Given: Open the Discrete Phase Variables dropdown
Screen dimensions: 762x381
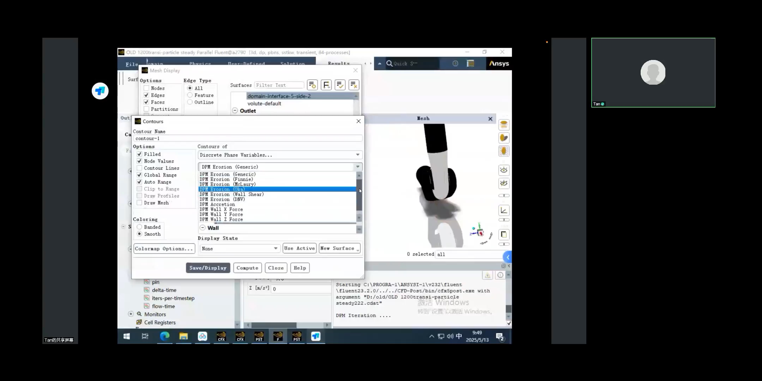Looking at the screenshot, I should (280, 155).
